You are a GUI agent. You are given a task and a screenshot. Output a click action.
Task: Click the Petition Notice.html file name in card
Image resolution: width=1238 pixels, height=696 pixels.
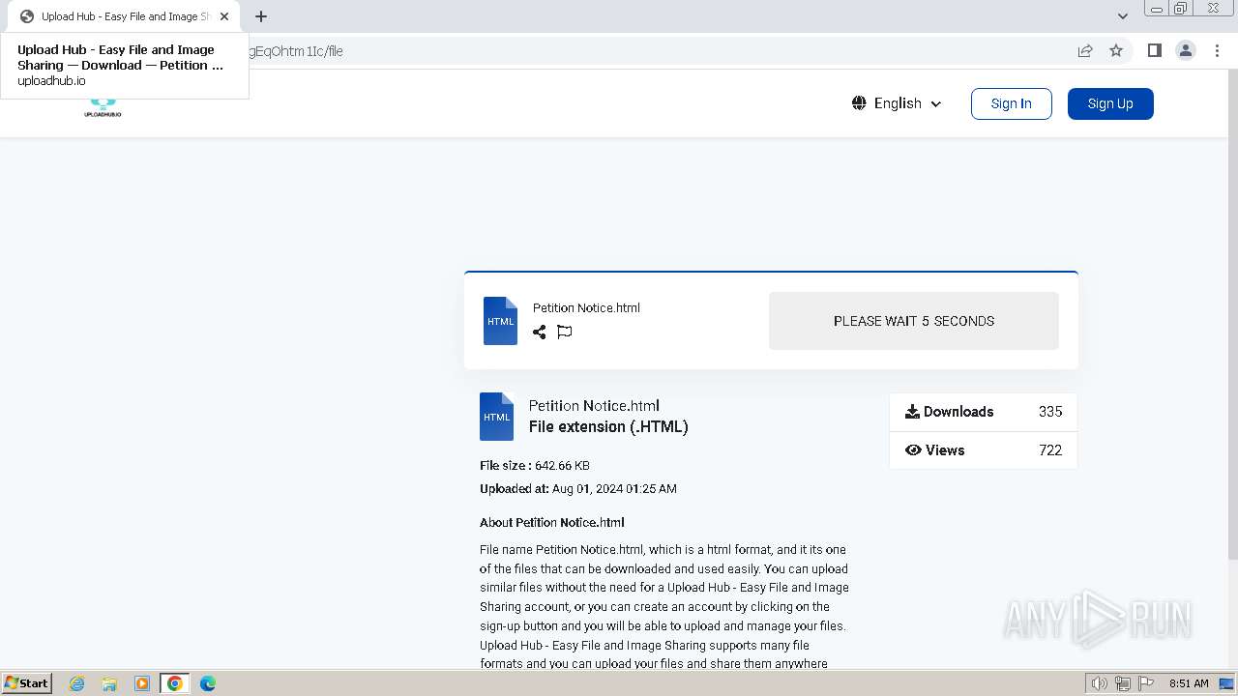586,308
